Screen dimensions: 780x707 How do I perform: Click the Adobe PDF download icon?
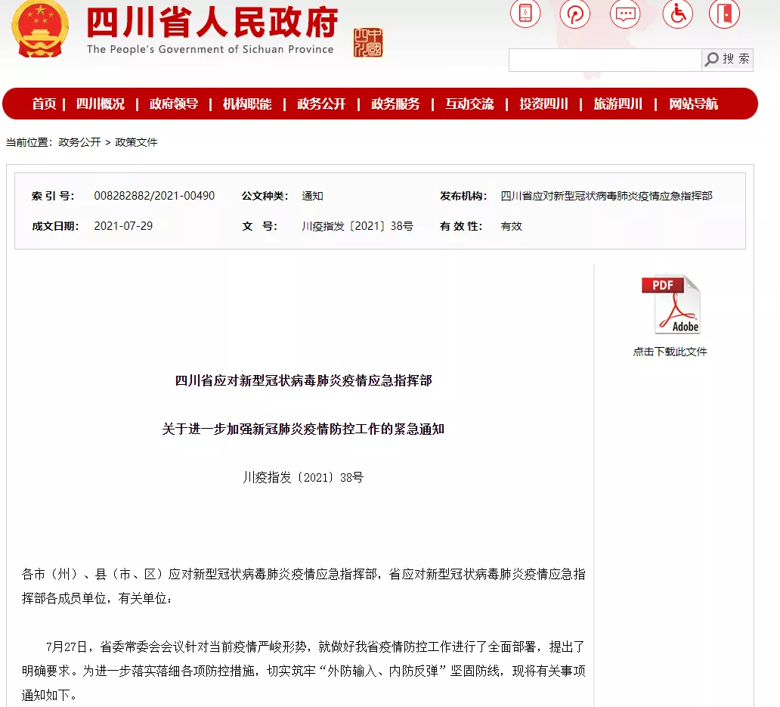click(670, 305)
